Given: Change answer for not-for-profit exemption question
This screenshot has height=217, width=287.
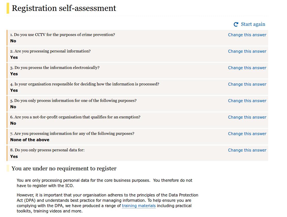Looking at the screenshot, I should click(247, 117).
